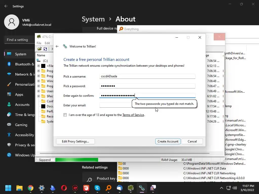Click the confirm password field
Screen dimensions: 259x194
[x=147, y=95]
